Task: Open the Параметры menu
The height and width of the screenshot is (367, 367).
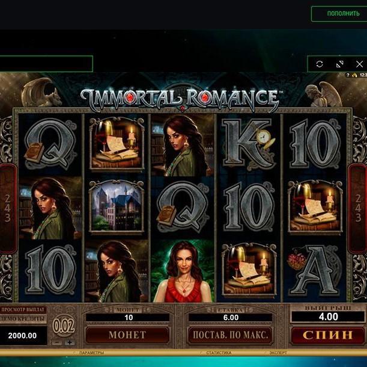Action: [91, 353]
